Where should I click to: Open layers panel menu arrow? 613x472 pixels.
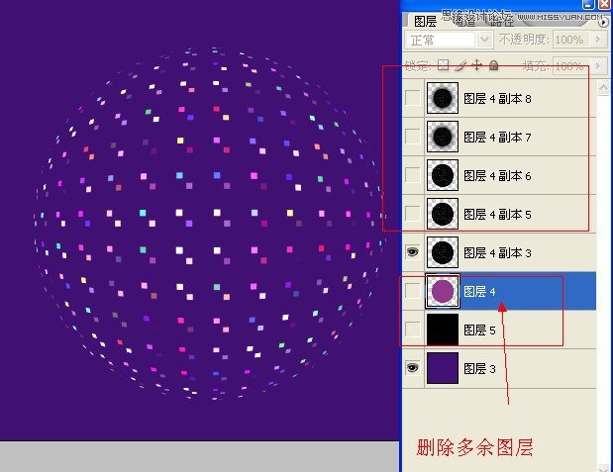[x=603, y=23]
